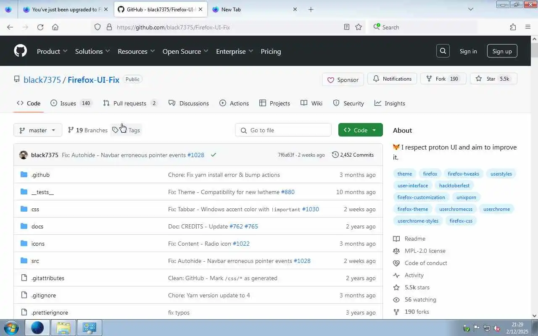Switch to the Insights tab
Screen dimensions: 538x336
click(390, 103)
